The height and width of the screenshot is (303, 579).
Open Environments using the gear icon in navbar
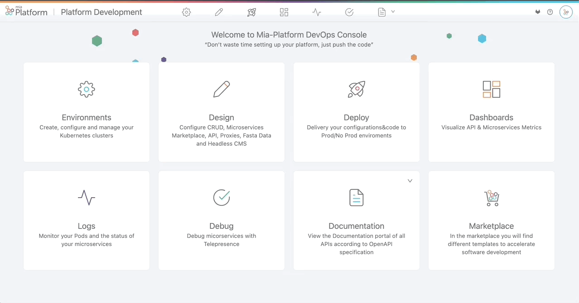click(186, 12)
